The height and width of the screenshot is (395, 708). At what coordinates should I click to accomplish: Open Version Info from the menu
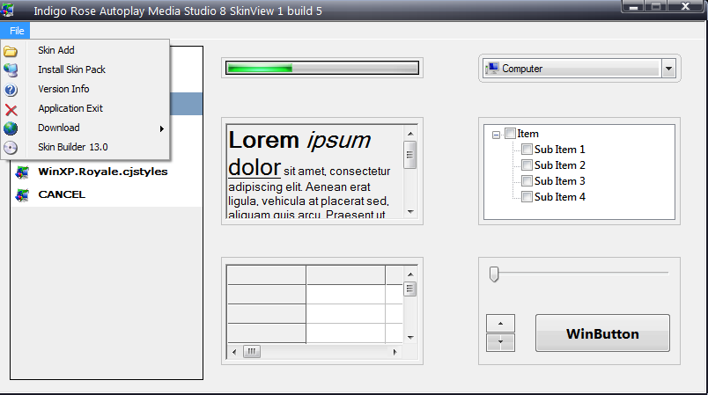click(85, 89)
